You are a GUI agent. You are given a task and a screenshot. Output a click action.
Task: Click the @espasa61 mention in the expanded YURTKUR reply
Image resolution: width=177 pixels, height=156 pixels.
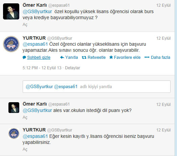(35, 44)
